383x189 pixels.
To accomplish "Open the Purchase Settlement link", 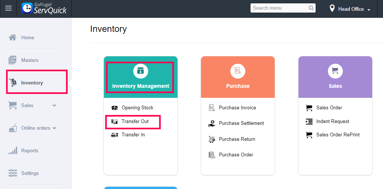I will click(241, 123).
